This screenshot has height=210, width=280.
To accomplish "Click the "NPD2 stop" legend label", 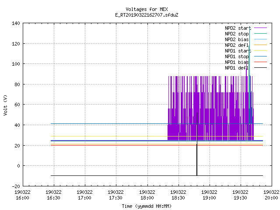I will coord(237,34).
